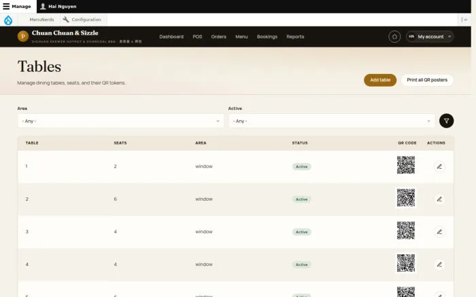
Task: Open the Menu navigation item
Action: click(241, 37)
